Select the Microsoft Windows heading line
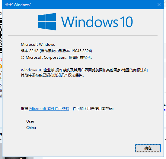The height and width of the screenshot is (159, 166). coord(38,45)
